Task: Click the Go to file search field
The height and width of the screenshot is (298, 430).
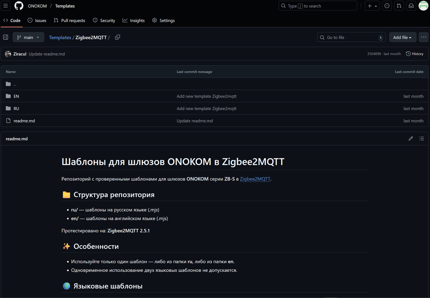Action: (x=351, y=37)
